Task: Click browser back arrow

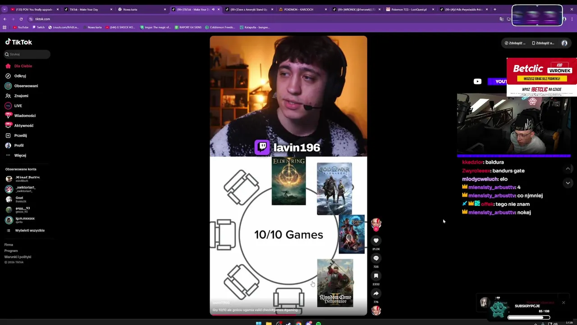Action: click(5, 19)
